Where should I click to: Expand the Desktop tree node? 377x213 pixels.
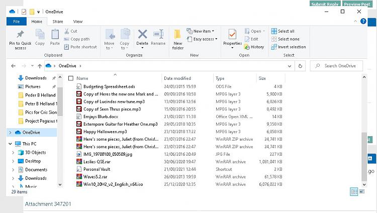13,161
